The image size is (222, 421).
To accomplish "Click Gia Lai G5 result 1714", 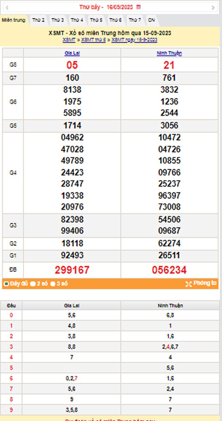I will pyautogui.click(x=72, y=126).
